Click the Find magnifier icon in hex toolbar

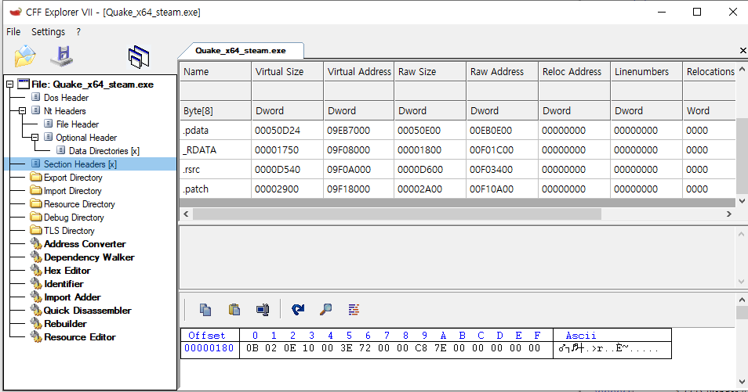[x=326, y=310]
